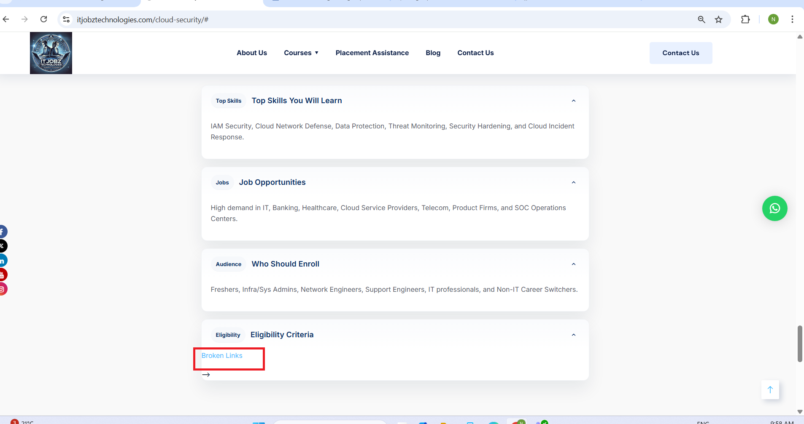Click the scroll-to-top arrow button

770,389
